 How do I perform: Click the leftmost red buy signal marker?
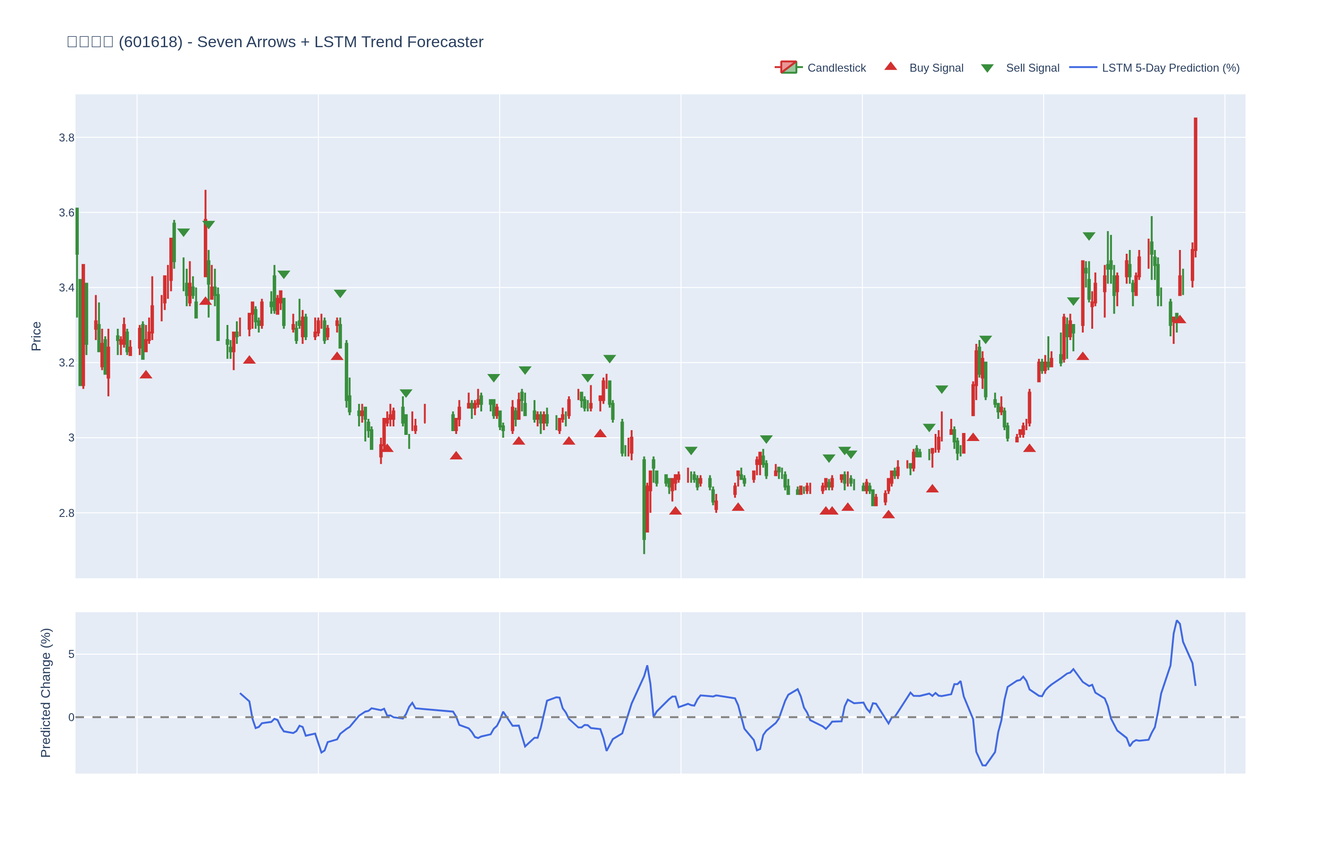point(146,375)
